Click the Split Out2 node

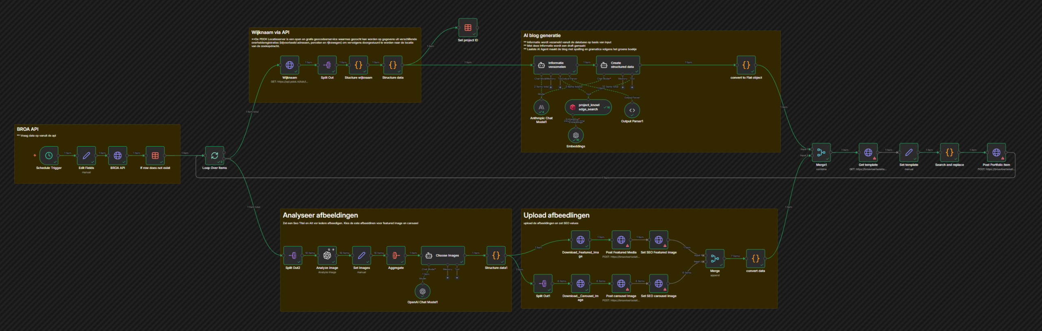(x=293, y=255)
